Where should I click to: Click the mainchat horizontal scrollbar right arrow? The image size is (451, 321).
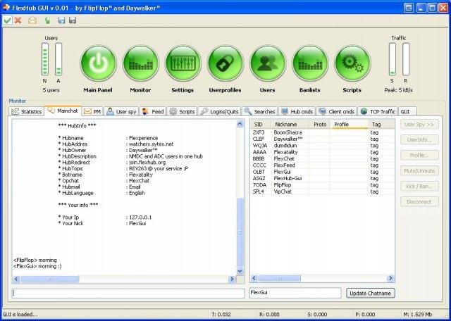(x=232, y=279)
